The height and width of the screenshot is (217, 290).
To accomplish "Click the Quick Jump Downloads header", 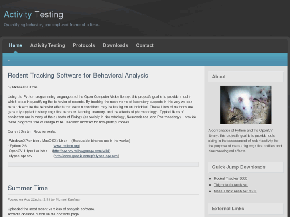I will pos(239,167).
